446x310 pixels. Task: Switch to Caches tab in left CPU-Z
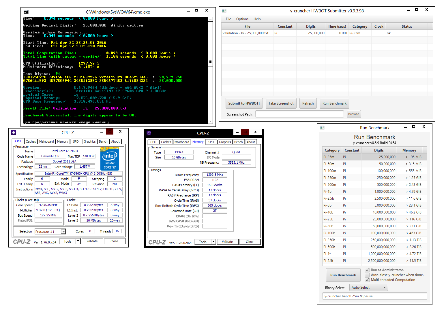click(31, 141)
